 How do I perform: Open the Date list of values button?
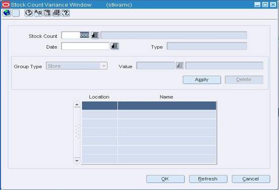click(x=115, y=46)
